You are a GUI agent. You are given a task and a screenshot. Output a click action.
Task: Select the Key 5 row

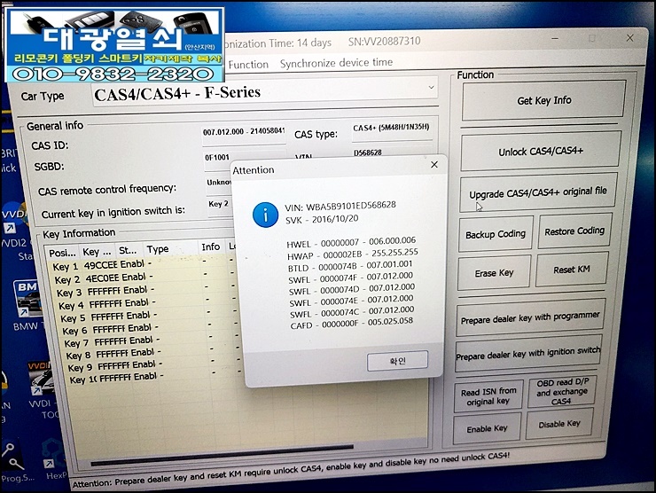click(149, 317)
